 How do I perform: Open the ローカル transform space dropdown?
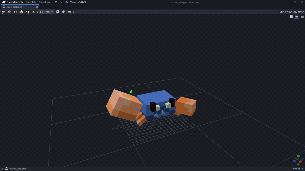(x=47, y=12)
